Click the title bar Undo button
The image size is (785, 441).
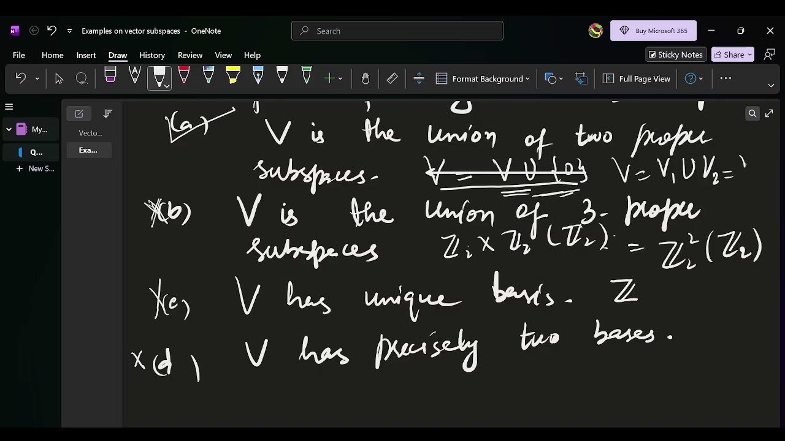[x=52, y=31]
